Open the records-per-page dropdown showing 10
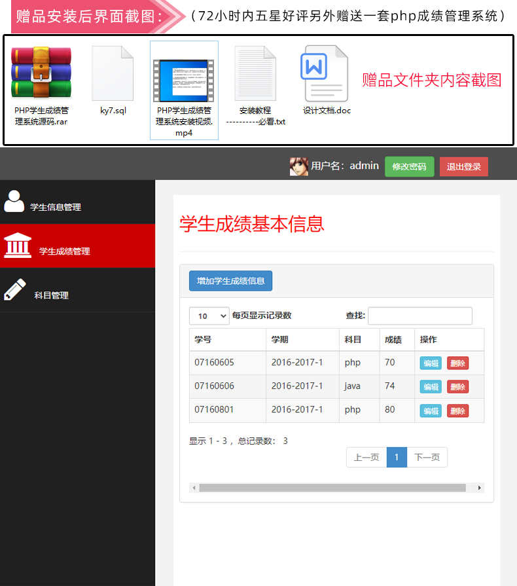517x586 pixels. tap(209, 316)
